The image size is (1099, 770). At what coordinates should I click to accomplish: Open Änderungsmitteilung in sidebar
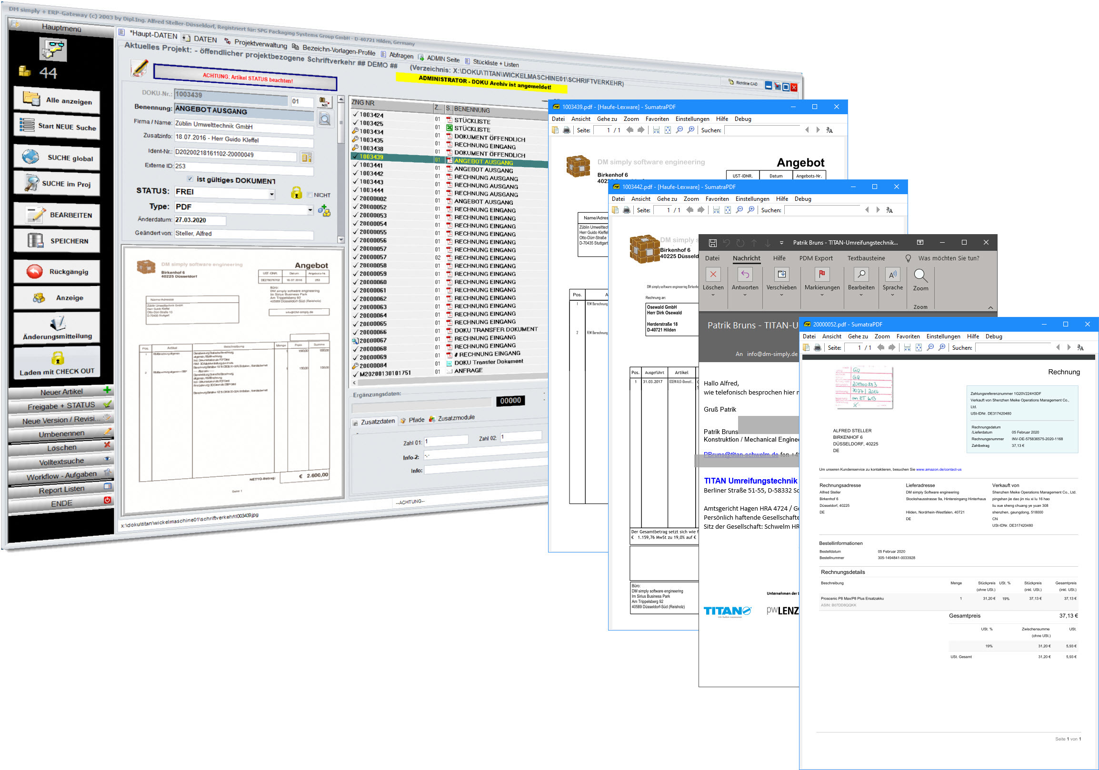click(x=57, y=327)
